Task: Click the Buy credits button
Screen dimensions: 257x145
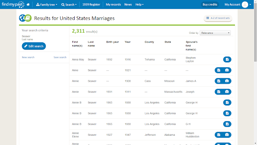Action: tap(210, 4)
